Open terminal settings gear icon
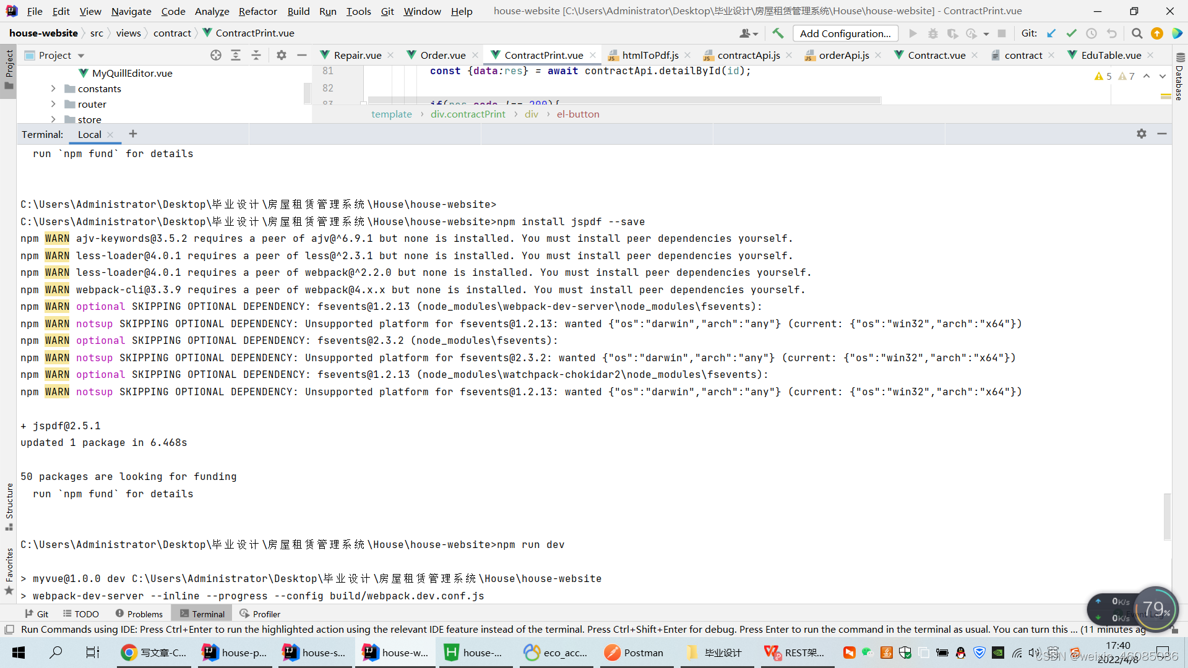Image resolution: width=1188 pixels, height=668 pixels. pos(1142,134)
